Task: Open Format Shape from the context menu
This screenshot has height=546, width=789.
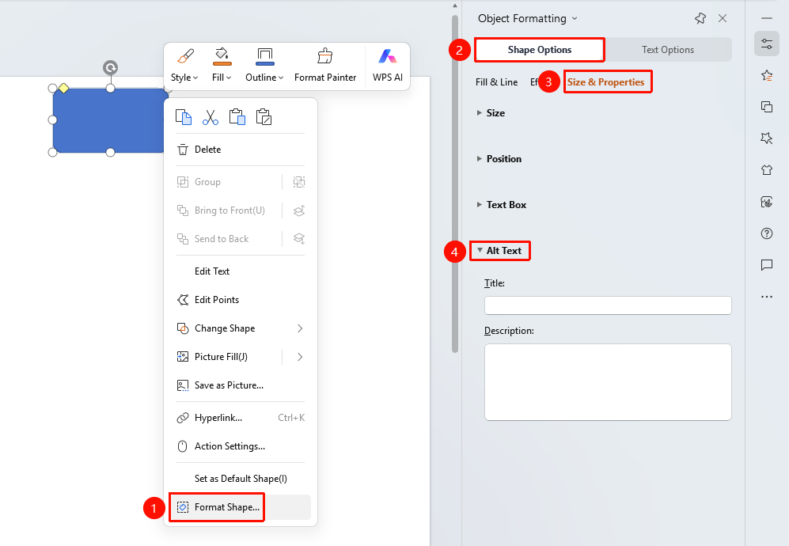Action: pyautogui.click(x=241, y=507)
